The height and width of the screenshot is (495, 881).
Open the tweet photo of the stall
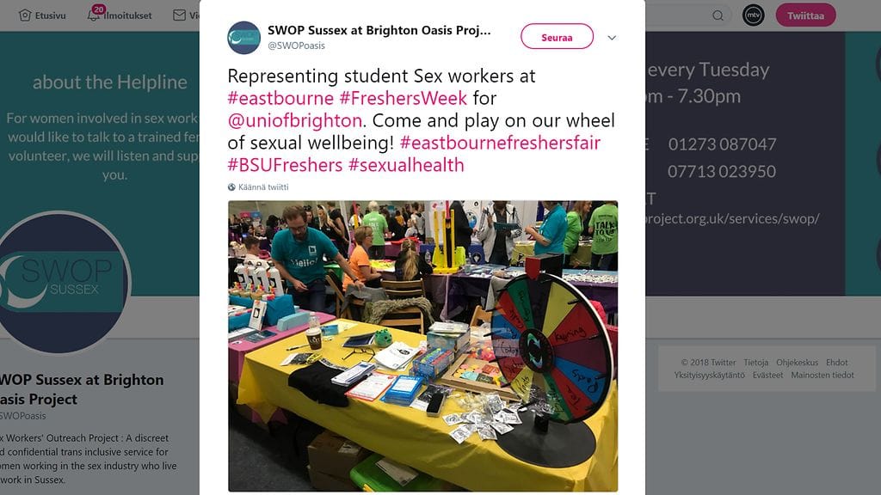pos(422,345)
